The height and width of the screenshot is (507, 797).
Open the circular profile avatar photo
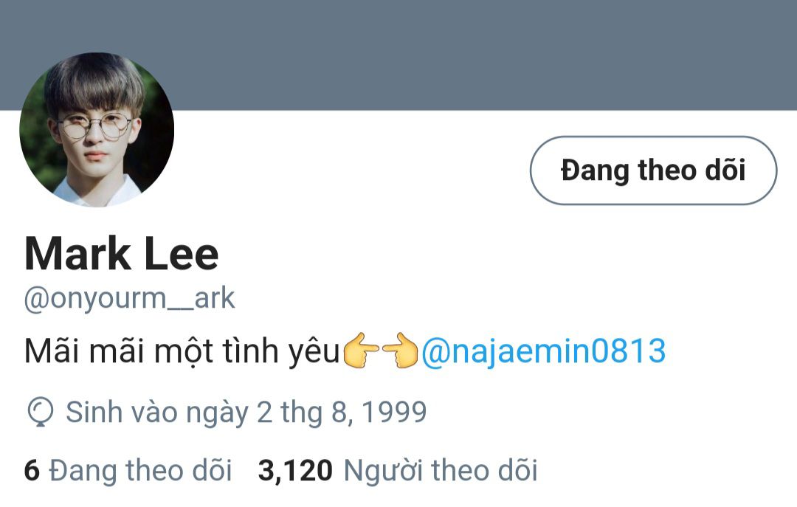click(97, 130)
